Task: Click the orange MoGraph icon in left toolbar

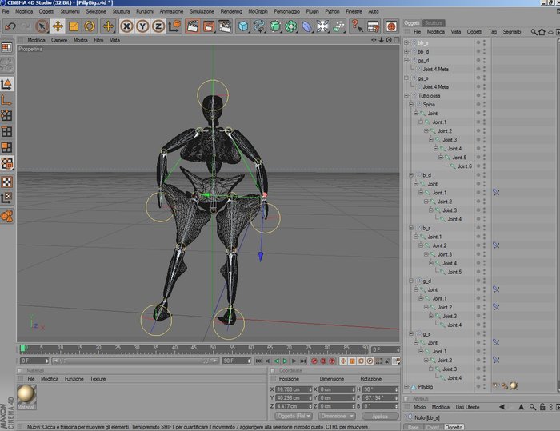Action: pos(6,216)
